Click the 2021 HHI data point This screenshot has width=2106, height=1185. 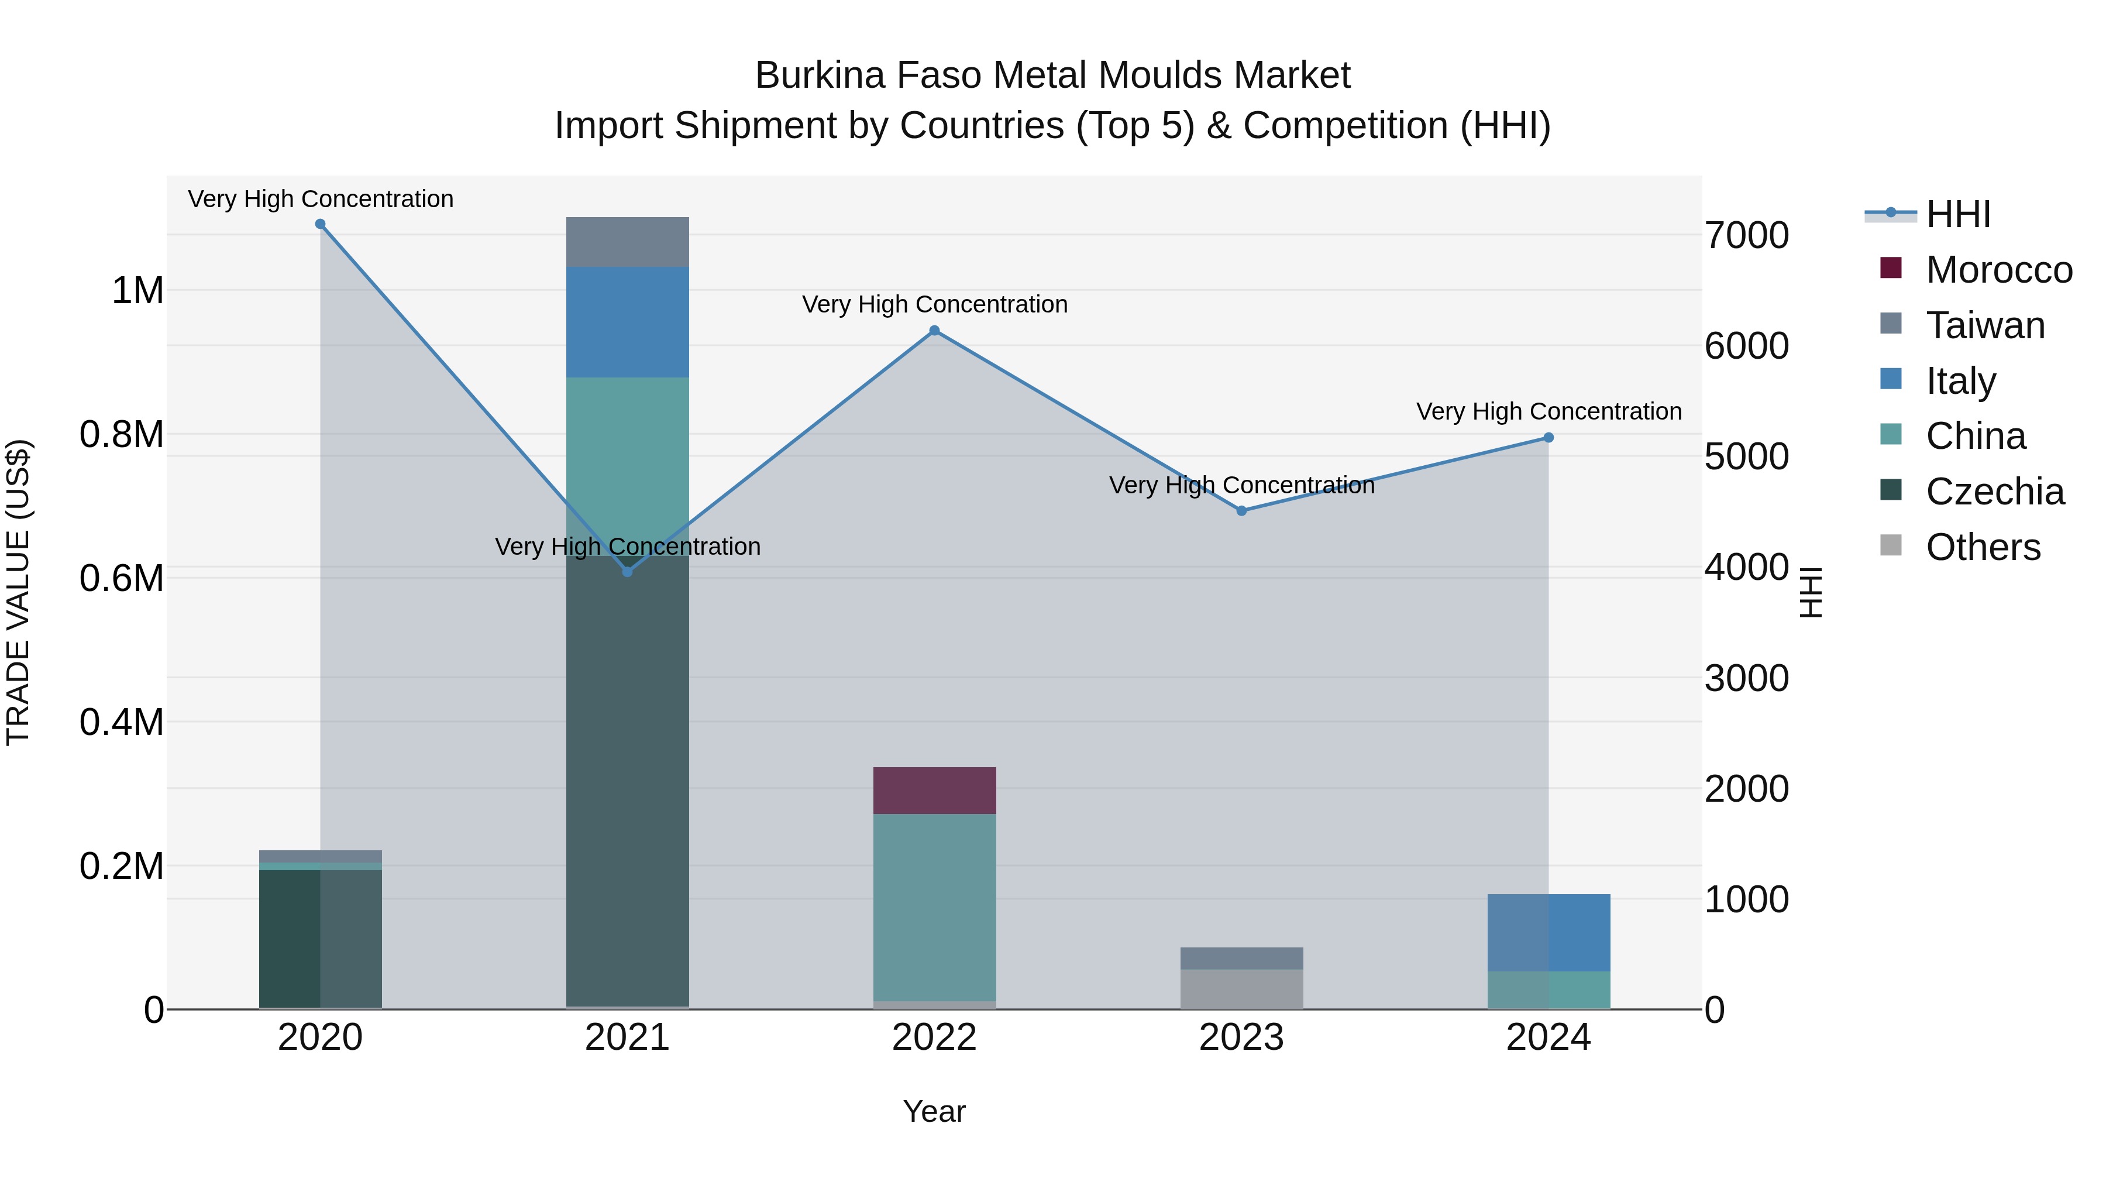pos(628,572)
